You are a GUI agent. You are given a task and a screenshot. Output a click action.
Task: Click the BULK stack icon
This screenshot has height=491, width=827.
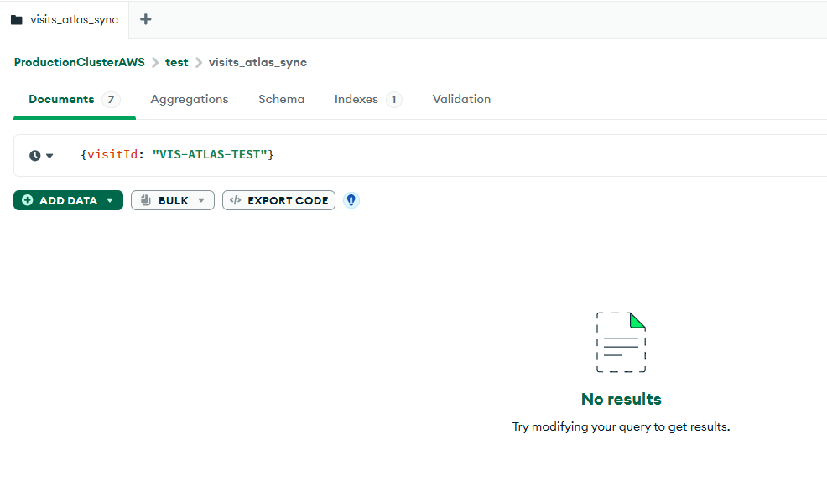146,200
